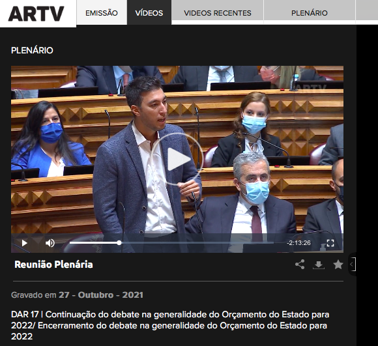This screenshot has width=378, height=346.
Task: Click the remaining time indicator -2:13:26
Action: click(298, 243)
